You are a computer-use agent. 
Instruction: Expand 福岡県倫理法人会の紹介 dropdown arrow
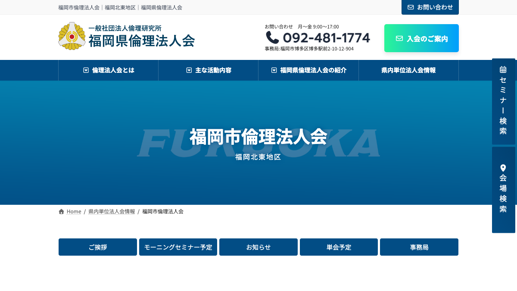pos(274,70)
